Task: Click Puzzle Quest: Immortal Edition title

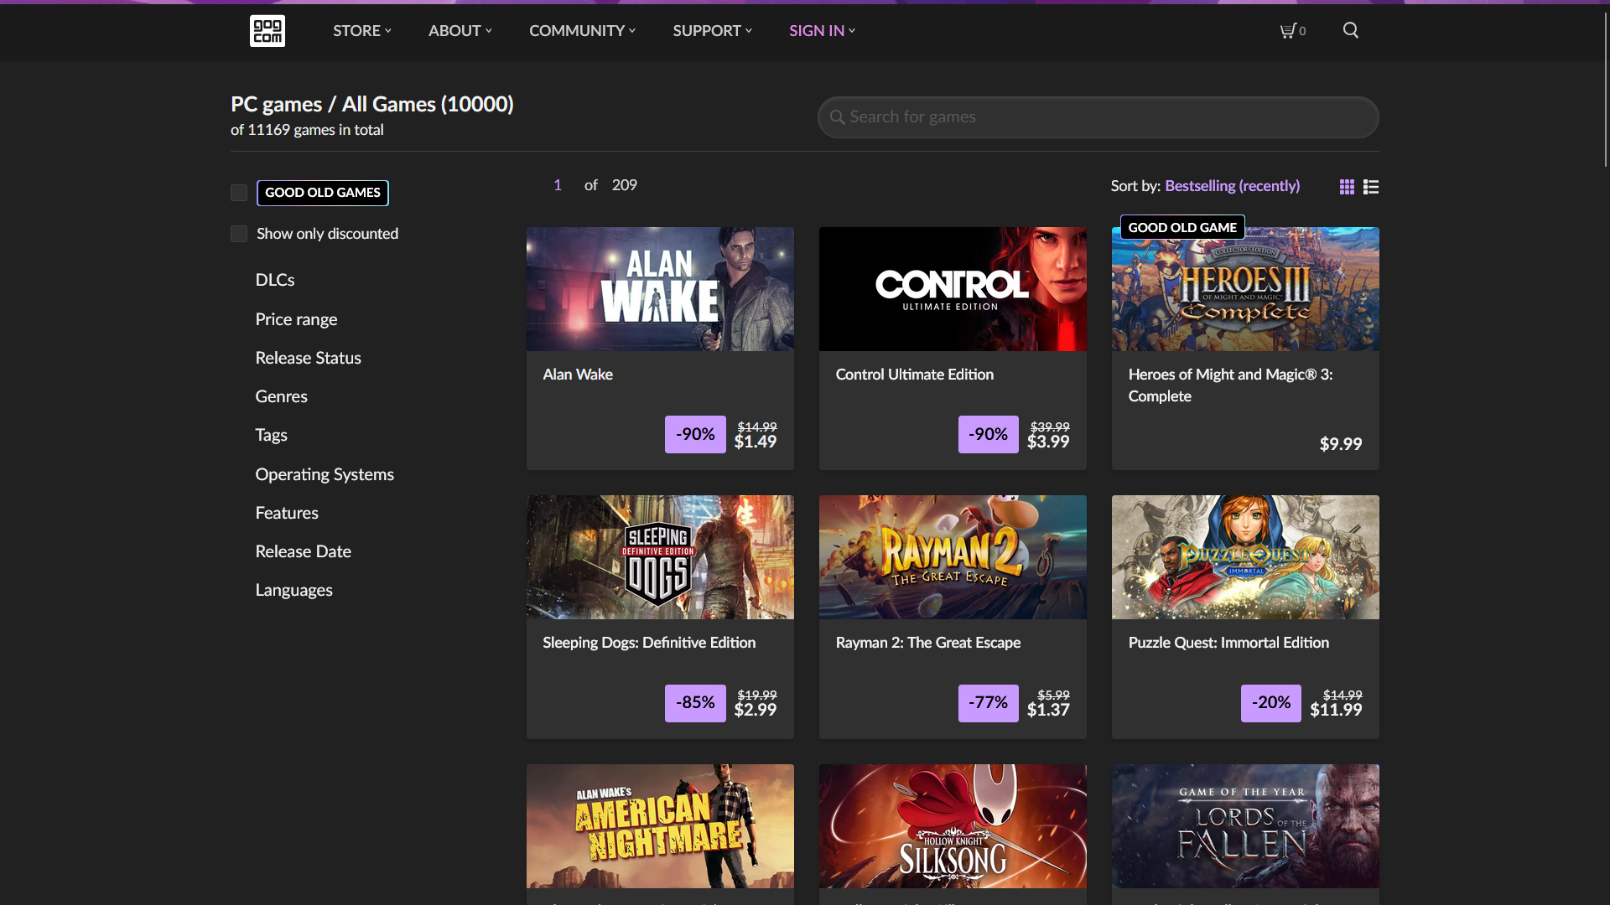Action: pos(1228,643)
